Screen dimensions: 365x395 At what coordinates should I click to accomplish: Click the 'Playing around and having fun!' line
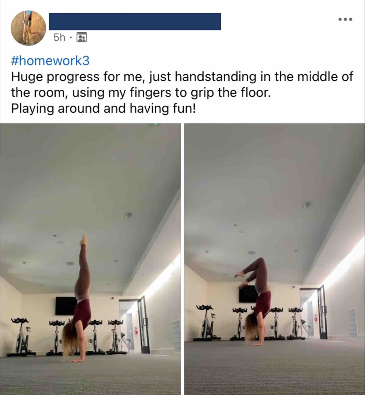tap(104, 108)
